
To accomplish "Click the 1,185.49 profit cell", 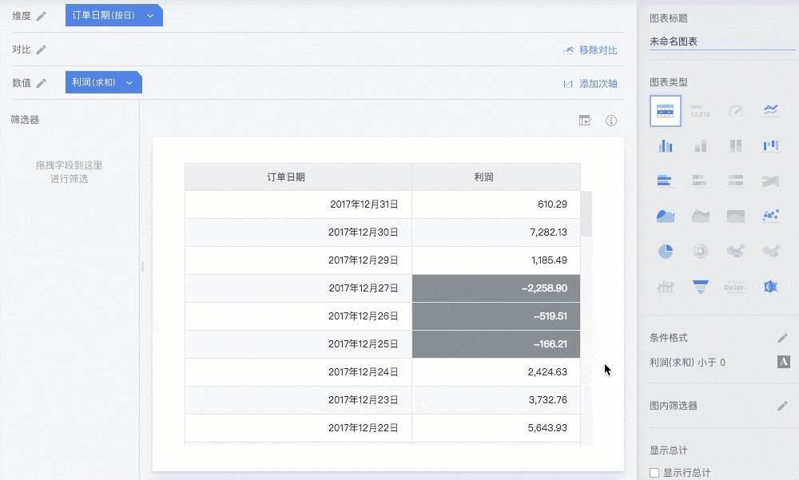I will [x=496, y=260].
